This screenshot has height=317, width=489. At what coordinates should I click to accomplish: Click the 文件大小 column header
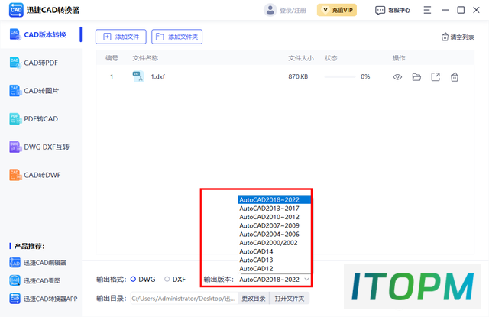click(301, 58)
